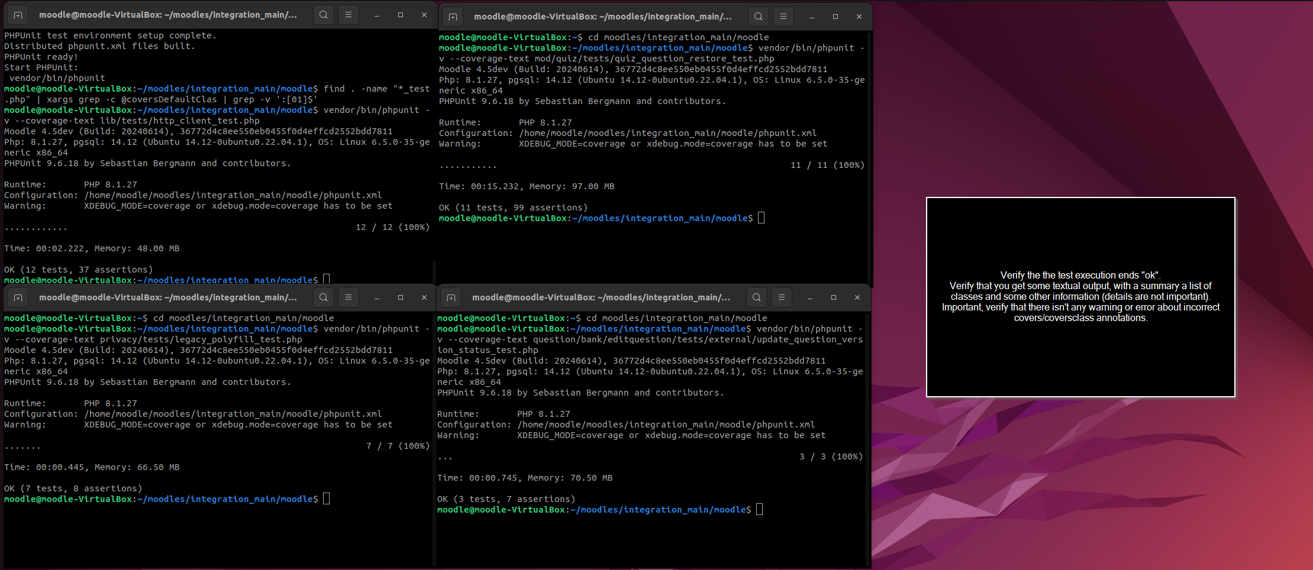Open hamburger menu in quiz_question_restore_test terminal
1313x570 pixels.
click(783, 17)
